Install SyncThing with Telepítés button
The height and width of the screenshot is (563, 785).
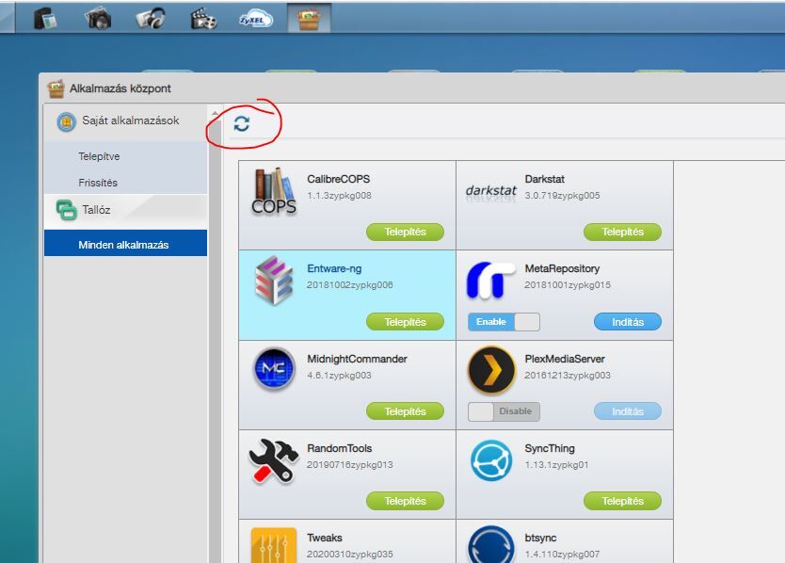coord(622,501)
